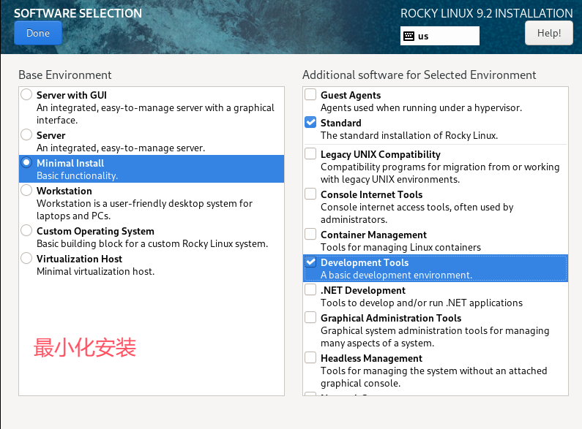Check Console Internet Tools checkbox
This screenshot has height=429, width=582.
310,194
